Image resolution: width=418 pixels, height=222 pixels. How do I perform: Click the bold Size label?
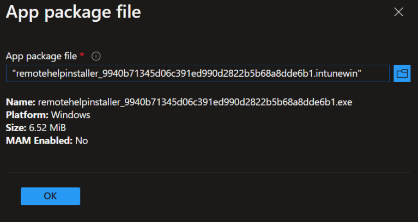pos(16,128)
